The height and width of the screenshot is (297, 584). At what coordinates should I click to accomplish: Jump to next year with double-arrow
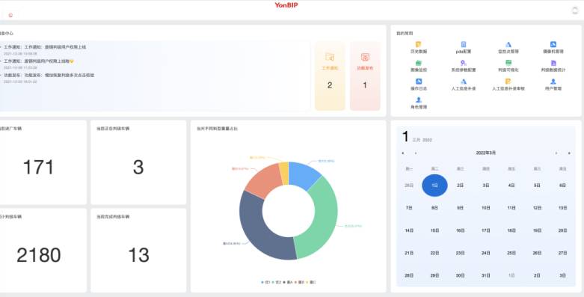[569, 153]
